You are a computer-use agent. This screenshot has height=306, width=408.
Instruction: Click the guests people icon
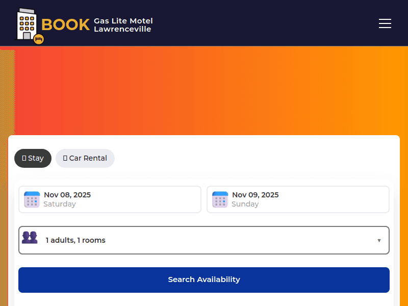[x=30, y=238]
